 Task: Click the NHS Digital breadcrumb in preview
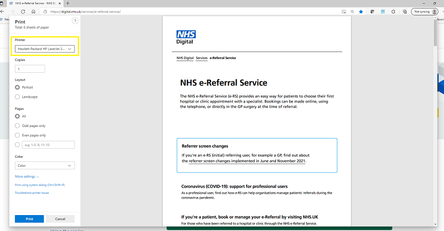coord(185,58)
